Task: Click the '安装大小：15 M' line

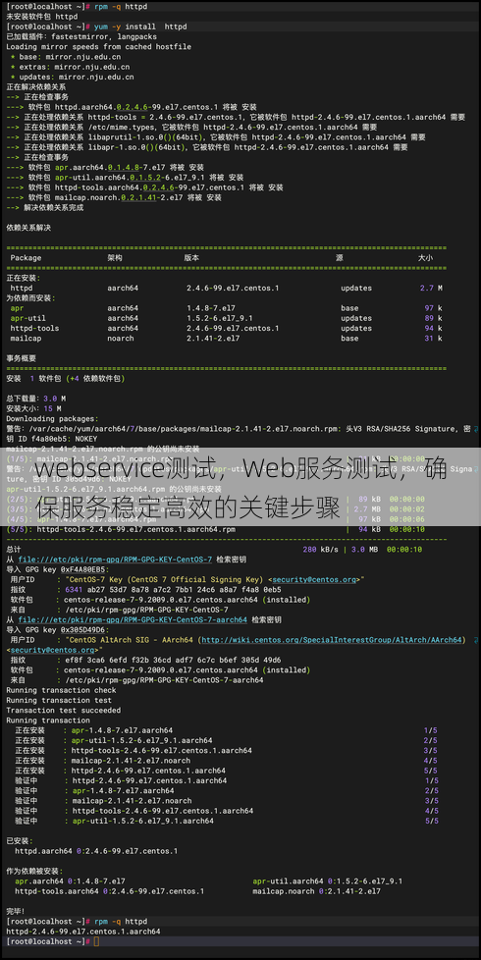Action: point(33,408)
